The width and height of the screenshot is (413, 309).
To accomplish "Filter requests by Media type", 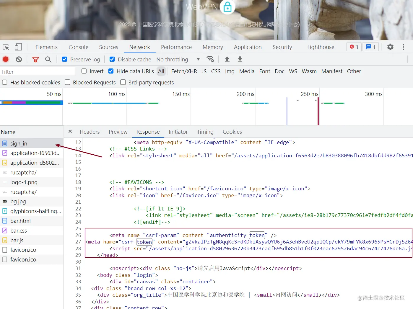I will tap(247, 71).
